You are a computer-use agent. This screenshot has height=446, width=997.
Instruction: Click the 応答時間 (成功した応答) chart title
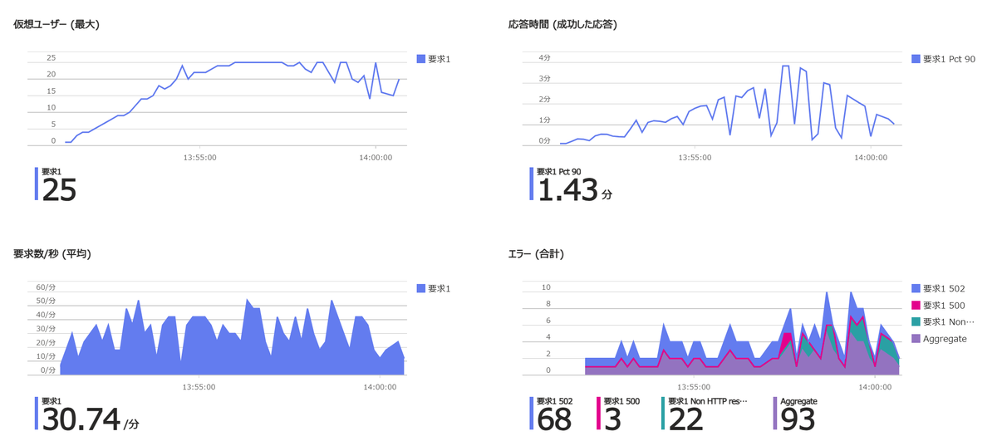pyautogui.click(x=562, y=25)
